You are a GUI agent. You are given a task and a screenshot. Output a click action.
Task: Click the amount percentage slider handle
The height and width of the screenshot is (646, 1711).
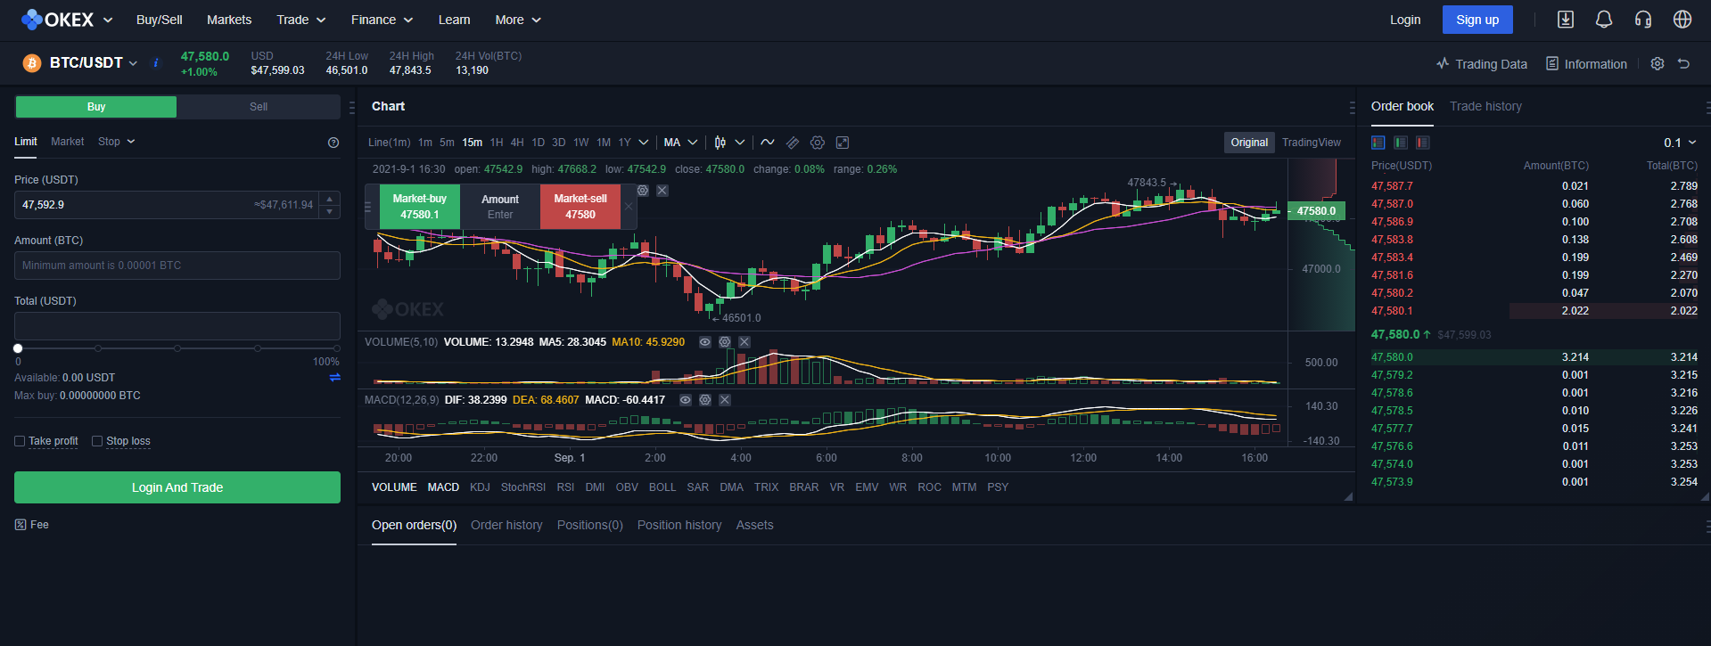[x=18, y=348]
